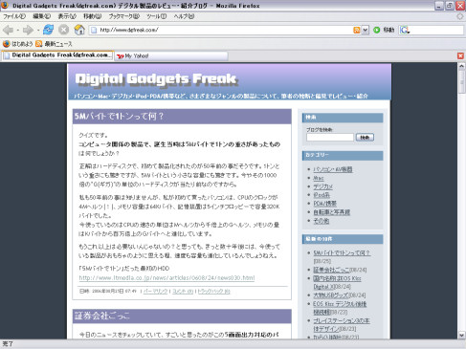Switch to the My Yahoo! tab
The height and width of the screenshot is (349, 466).
point(171,55)
